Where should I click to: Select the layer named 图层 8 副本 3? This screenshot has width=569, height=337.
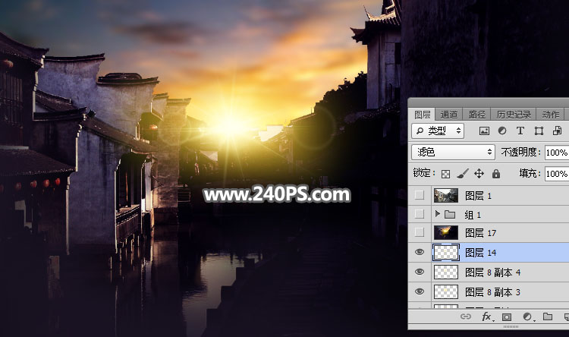493,292
